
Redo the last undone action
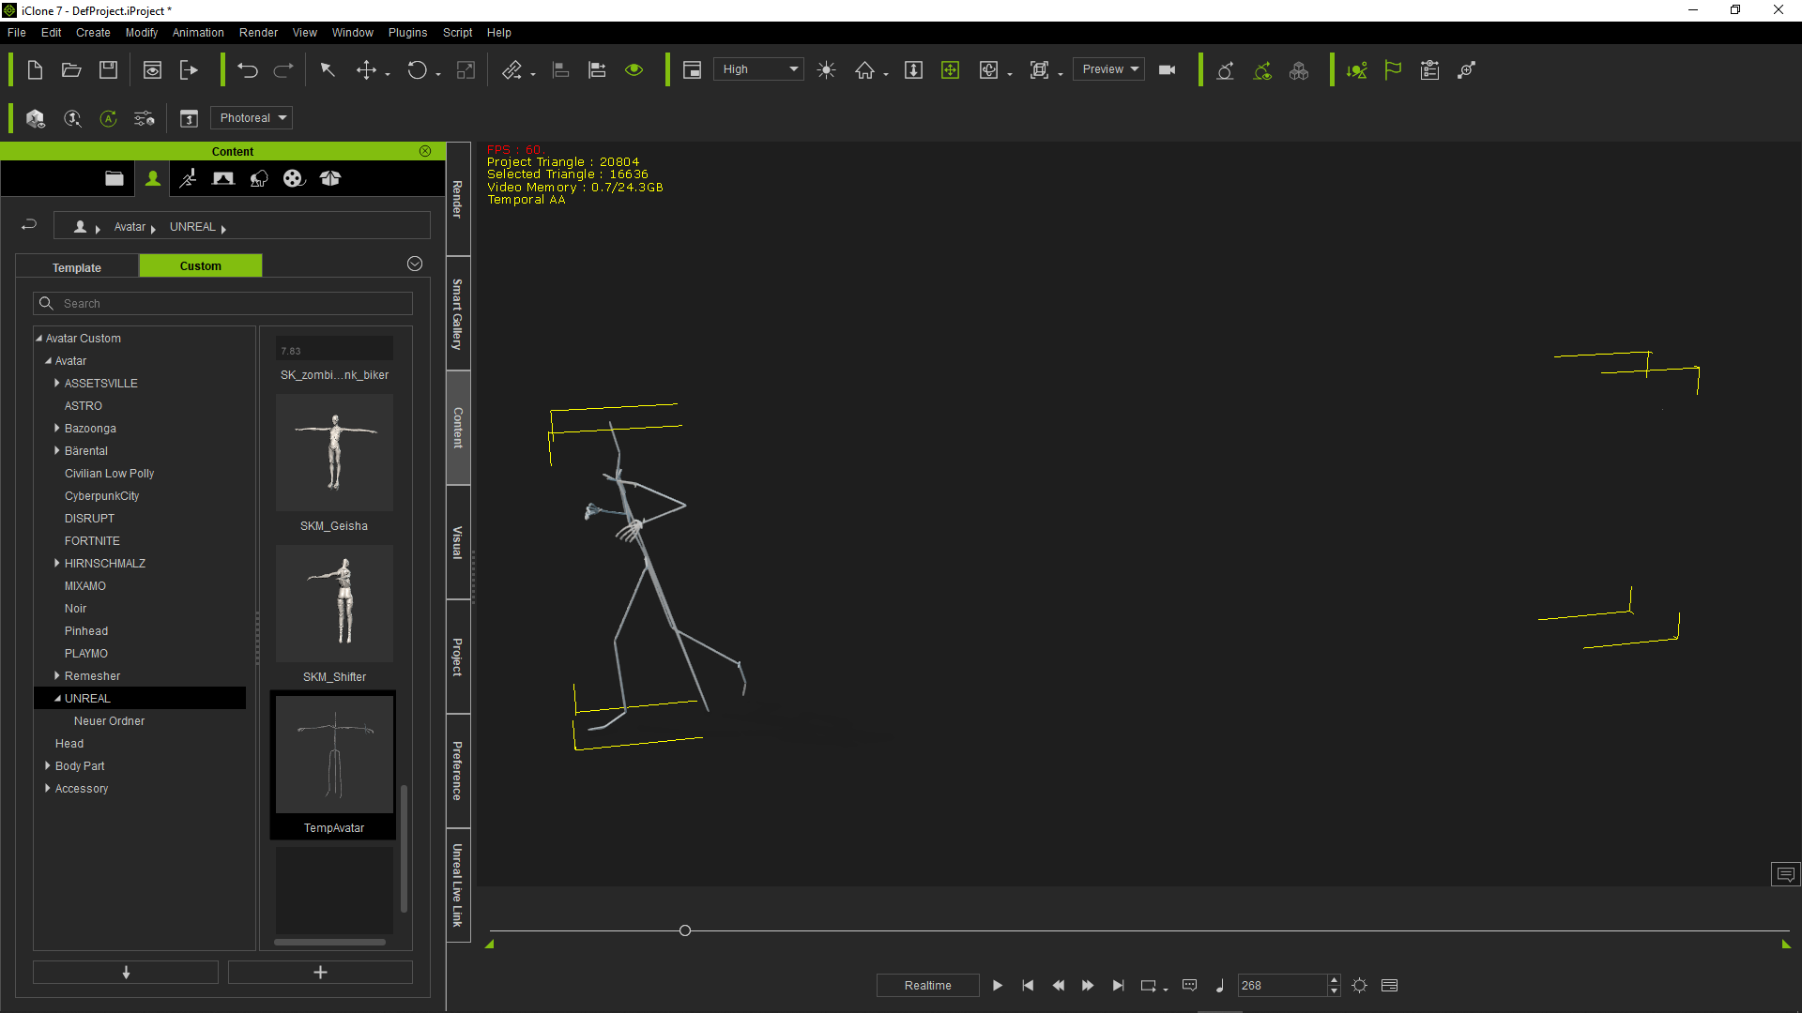(x=283, y=70)
